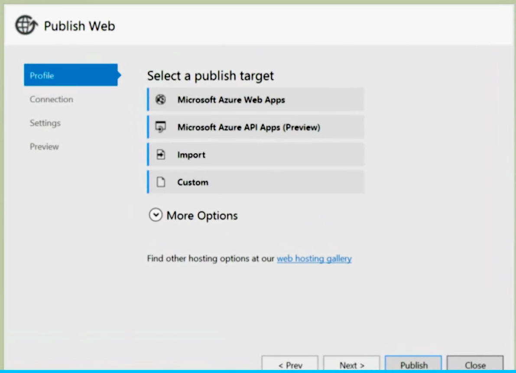
Task: Go to the Preview step
Action: 44,146
